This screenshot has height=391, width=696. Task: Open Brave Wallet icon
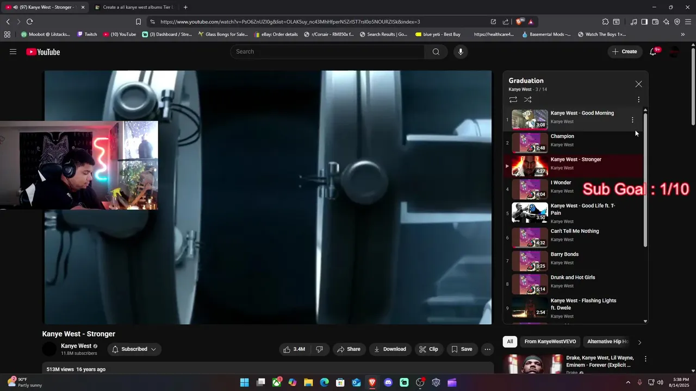(655, 22)
